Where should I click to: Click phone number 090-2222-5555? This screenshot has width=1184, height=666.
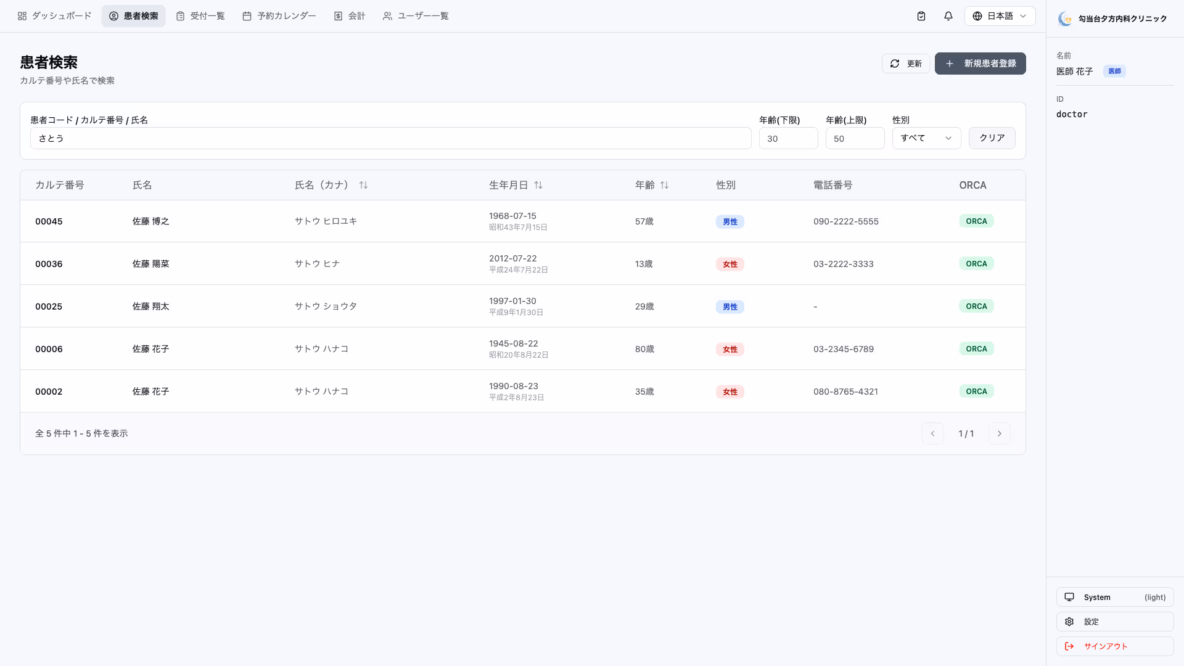(846, 221)
